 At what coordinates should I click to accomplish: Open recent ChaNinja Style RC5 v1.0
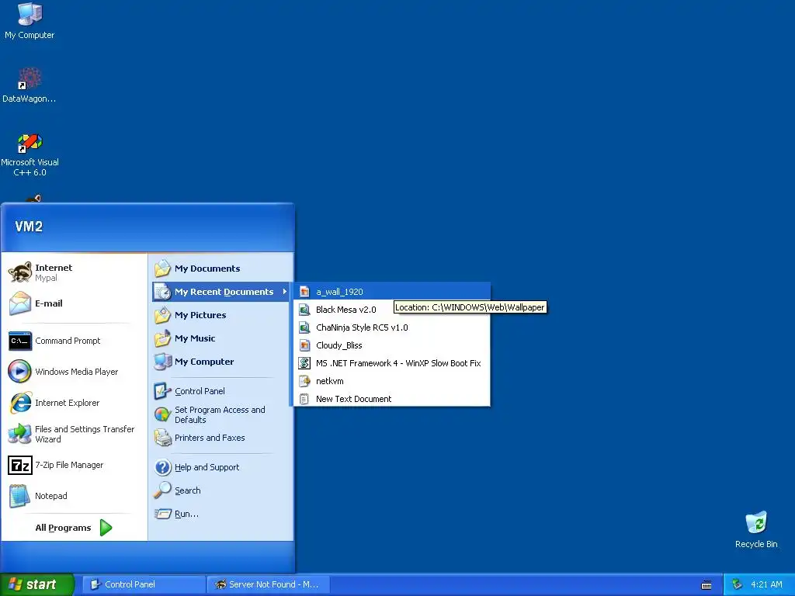click(392, 327)
